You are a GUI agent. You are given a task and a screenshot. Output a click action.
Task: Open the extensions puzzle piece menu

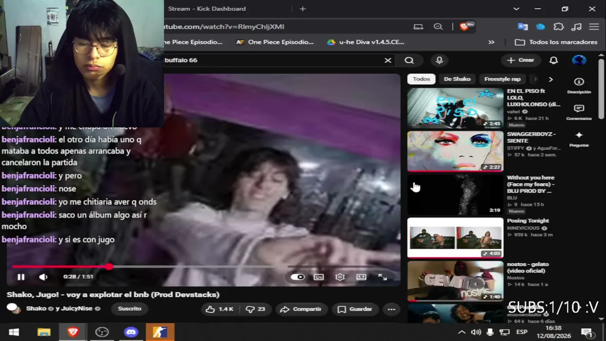(x=559, y=27)
